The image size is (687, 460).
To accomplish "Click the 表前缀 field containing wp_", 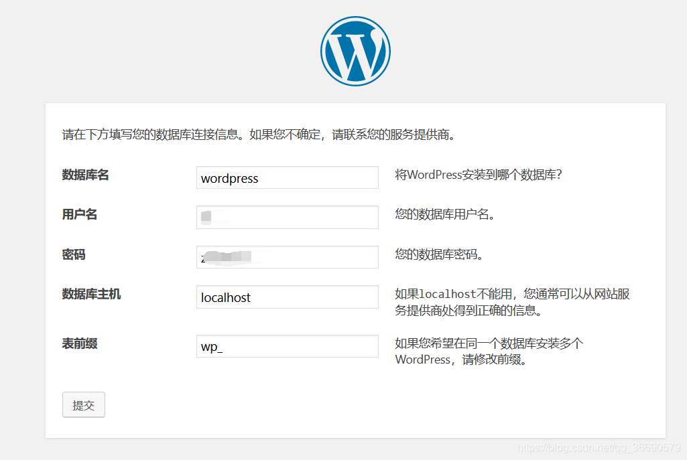I will (288, 346).
